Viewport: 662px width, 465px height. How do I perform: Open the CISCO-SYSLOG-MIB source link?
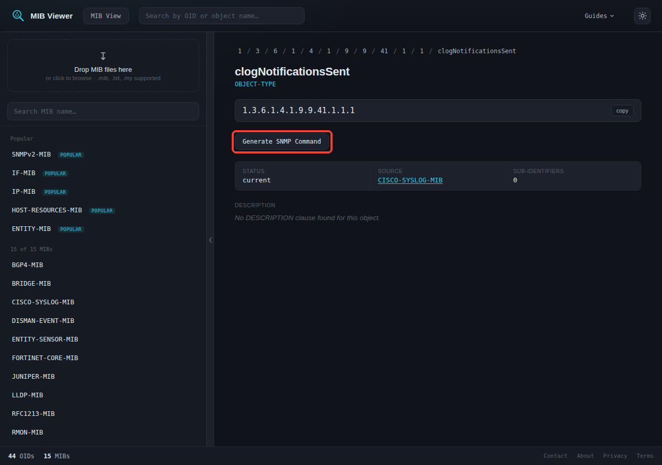[410, 180]
